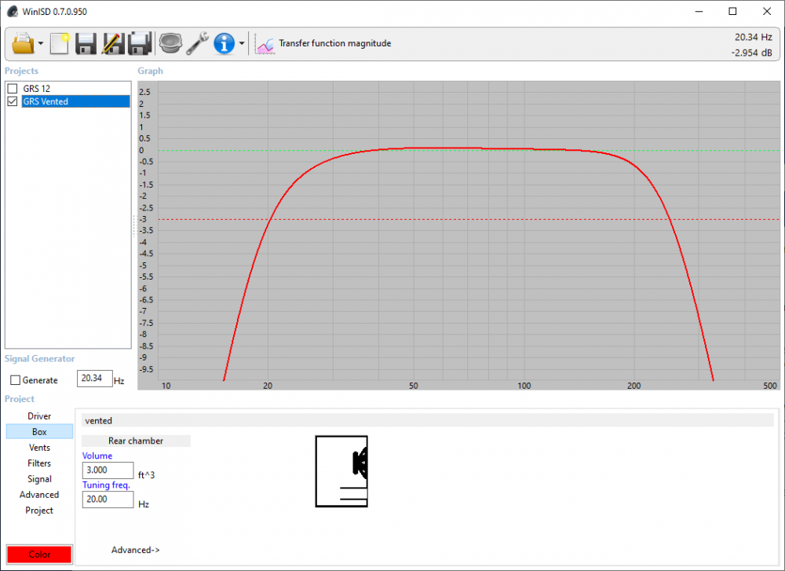
Task: Open the driver database speaker icon
Action: tap(170, 43)
